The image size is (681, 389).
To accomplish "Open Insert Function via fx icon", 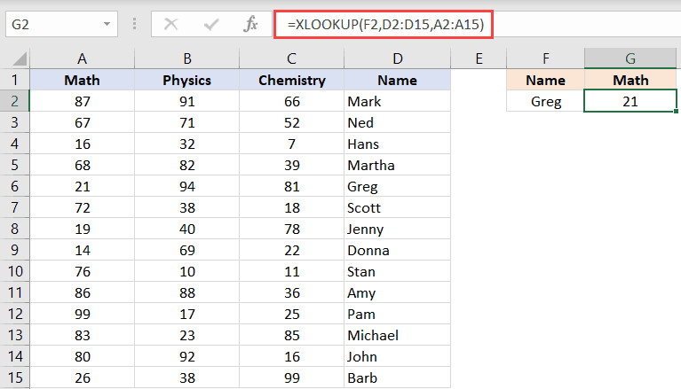I will [250, 24].
